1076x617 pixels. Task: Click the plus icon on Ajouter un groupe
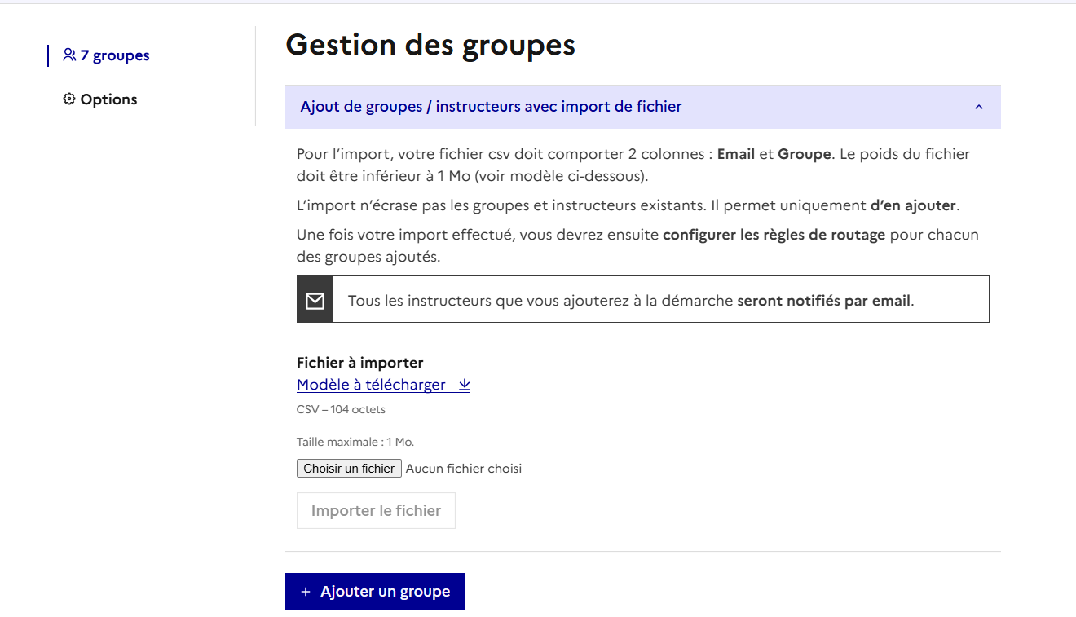(x=306, y=592)
